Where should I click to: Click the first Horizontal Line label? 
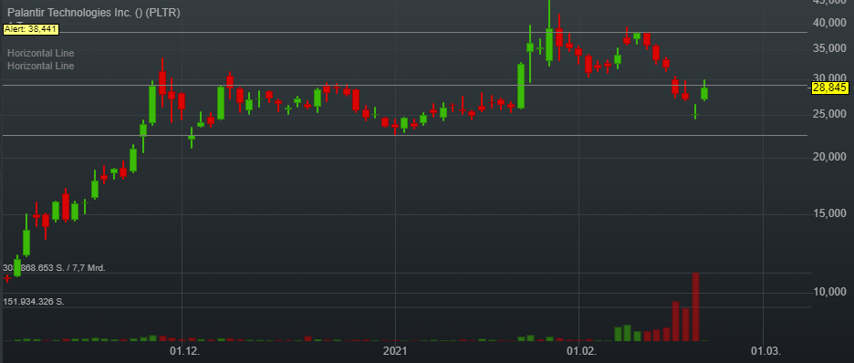tap(41, 53)
